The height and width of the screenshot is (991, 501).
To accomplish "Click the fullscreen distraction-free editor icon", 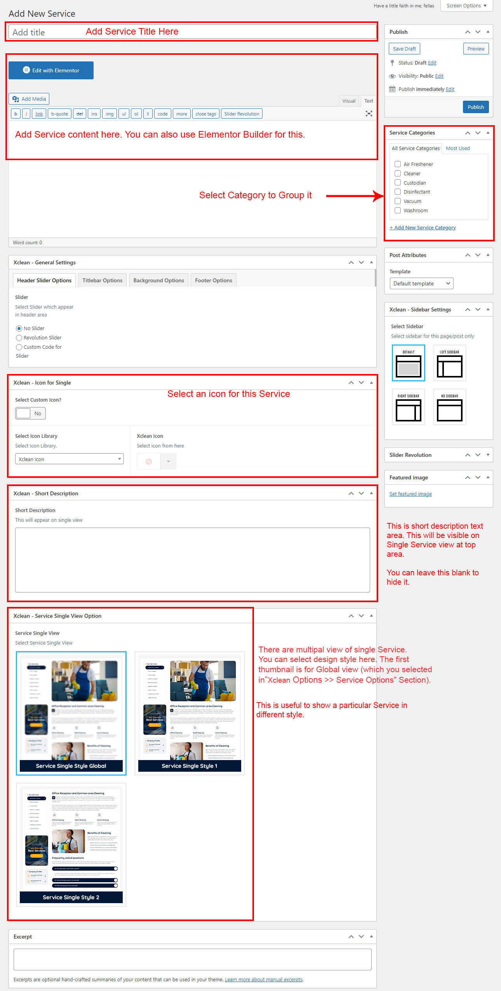I will pos(369,114).
